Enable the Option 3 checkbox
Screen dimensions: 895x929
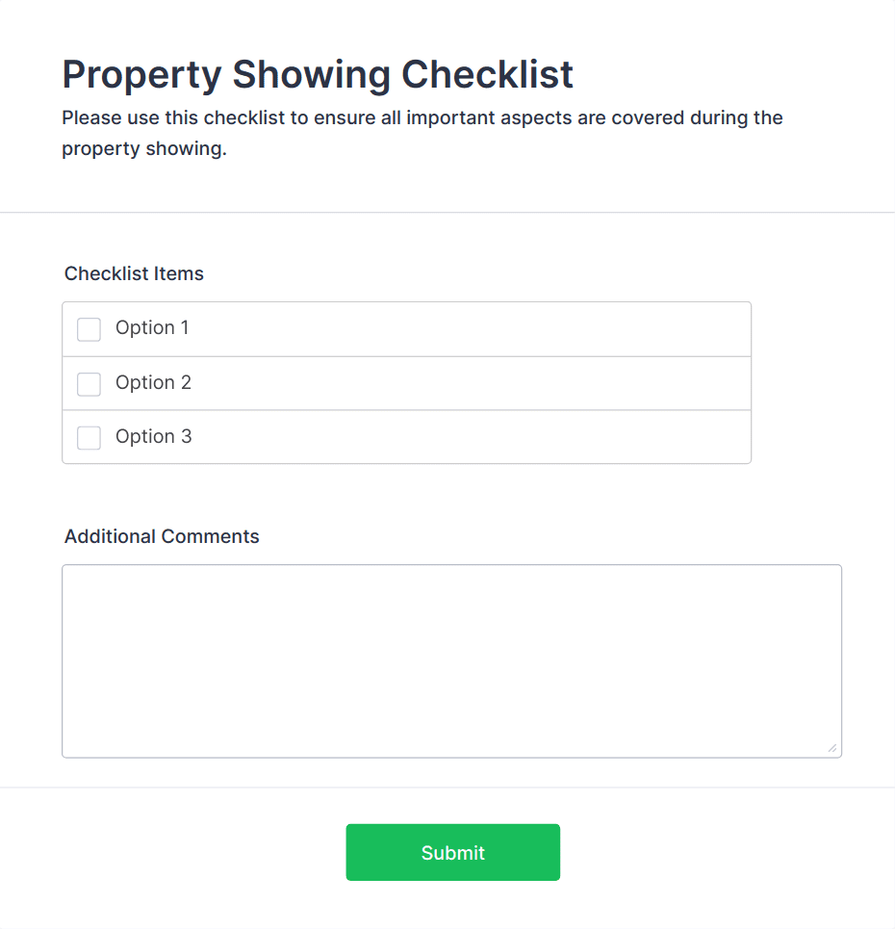89,438
